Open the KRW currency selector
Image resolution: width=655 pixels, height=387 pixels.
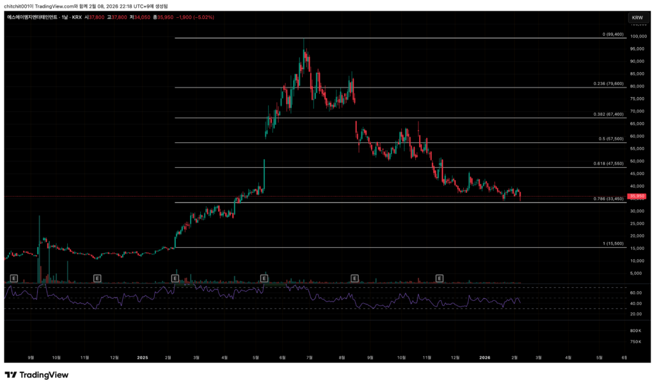(x=637, y=17)
